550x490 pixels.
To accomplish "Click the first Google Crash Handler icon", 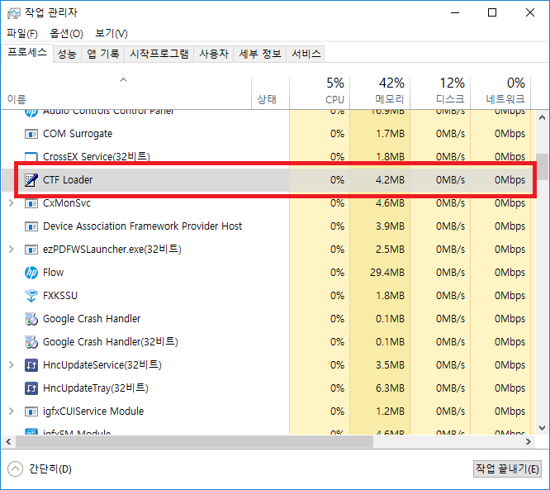I will click(x=31, y=319).
